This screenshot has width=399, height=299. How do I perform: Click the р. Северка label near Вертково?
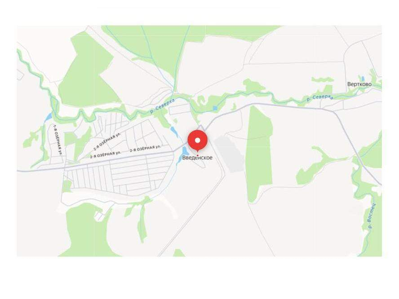[320, 98]
